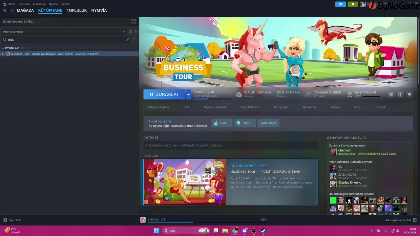
Task: Open the Yardım menu
Action: tap(66, 4)
